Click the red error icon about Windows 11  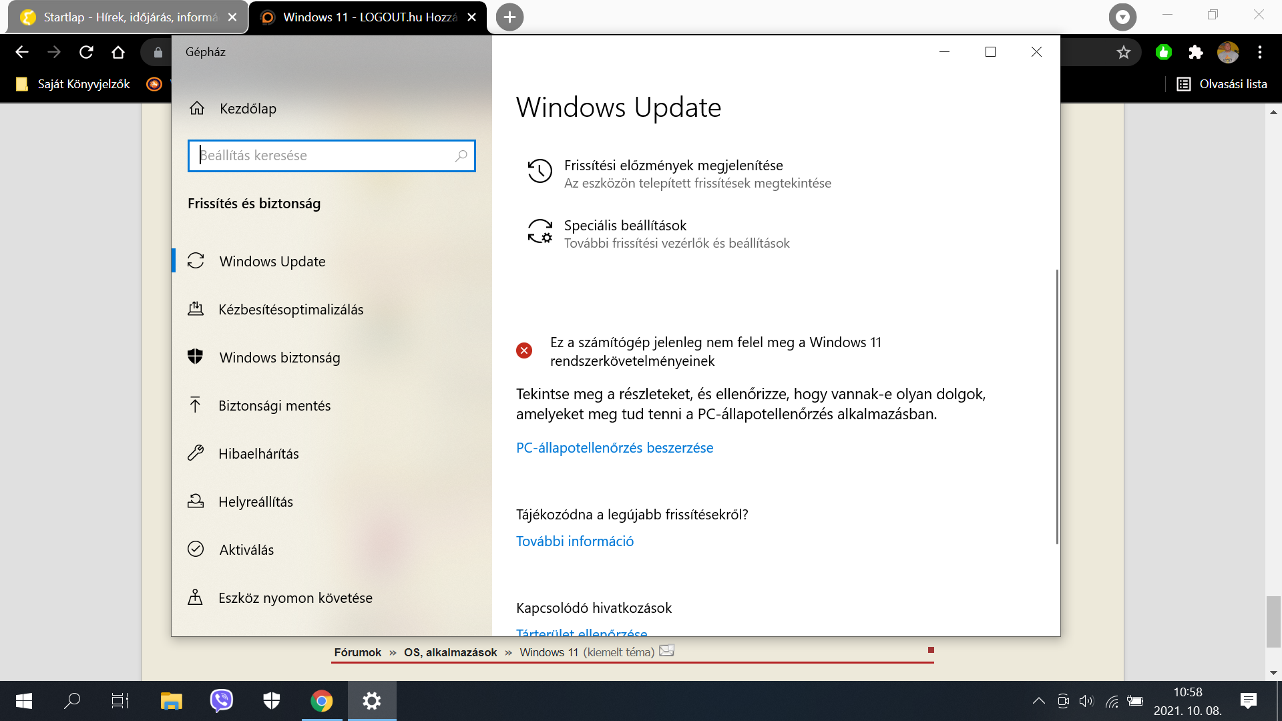(524, 350)
